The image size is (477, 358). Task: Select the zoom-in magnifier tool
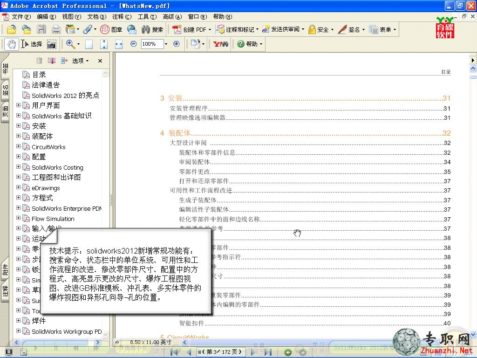point(71,44)
